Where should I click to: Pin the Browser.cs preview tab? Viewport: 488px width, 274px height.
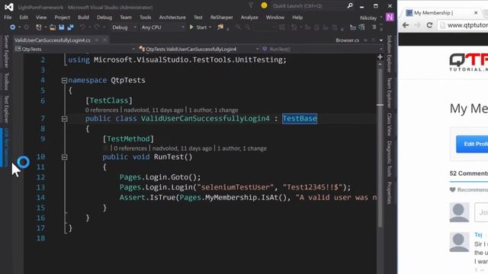tap(365, 40)
